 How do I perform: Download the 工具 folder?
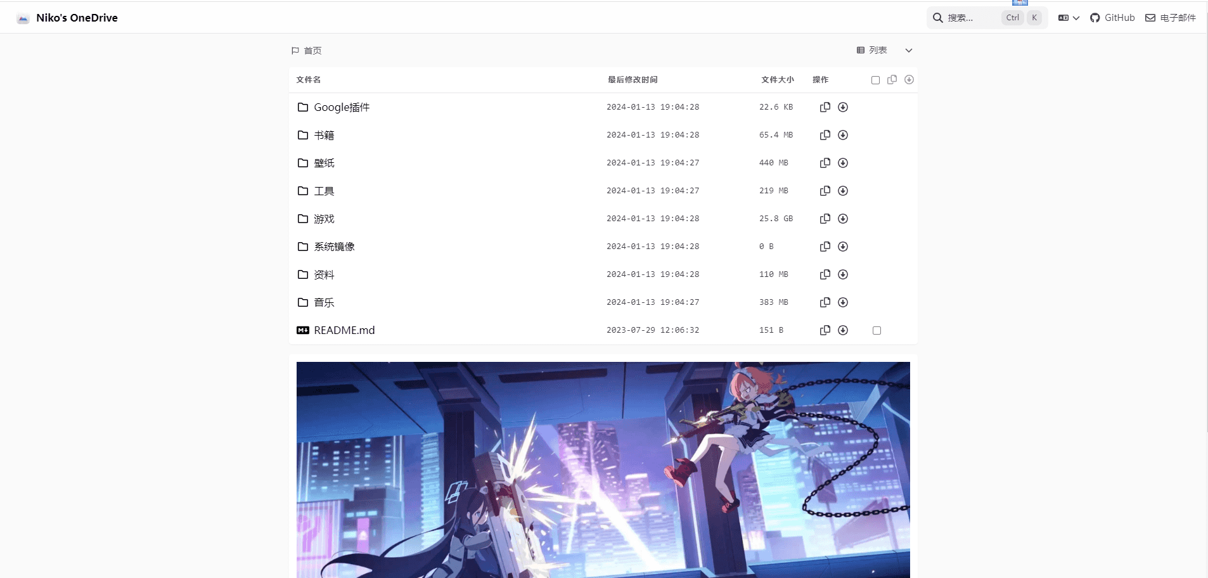pos(843,191)
